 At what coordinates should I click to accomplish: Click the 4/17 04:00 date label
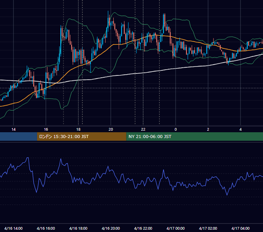tap(241, 228)
